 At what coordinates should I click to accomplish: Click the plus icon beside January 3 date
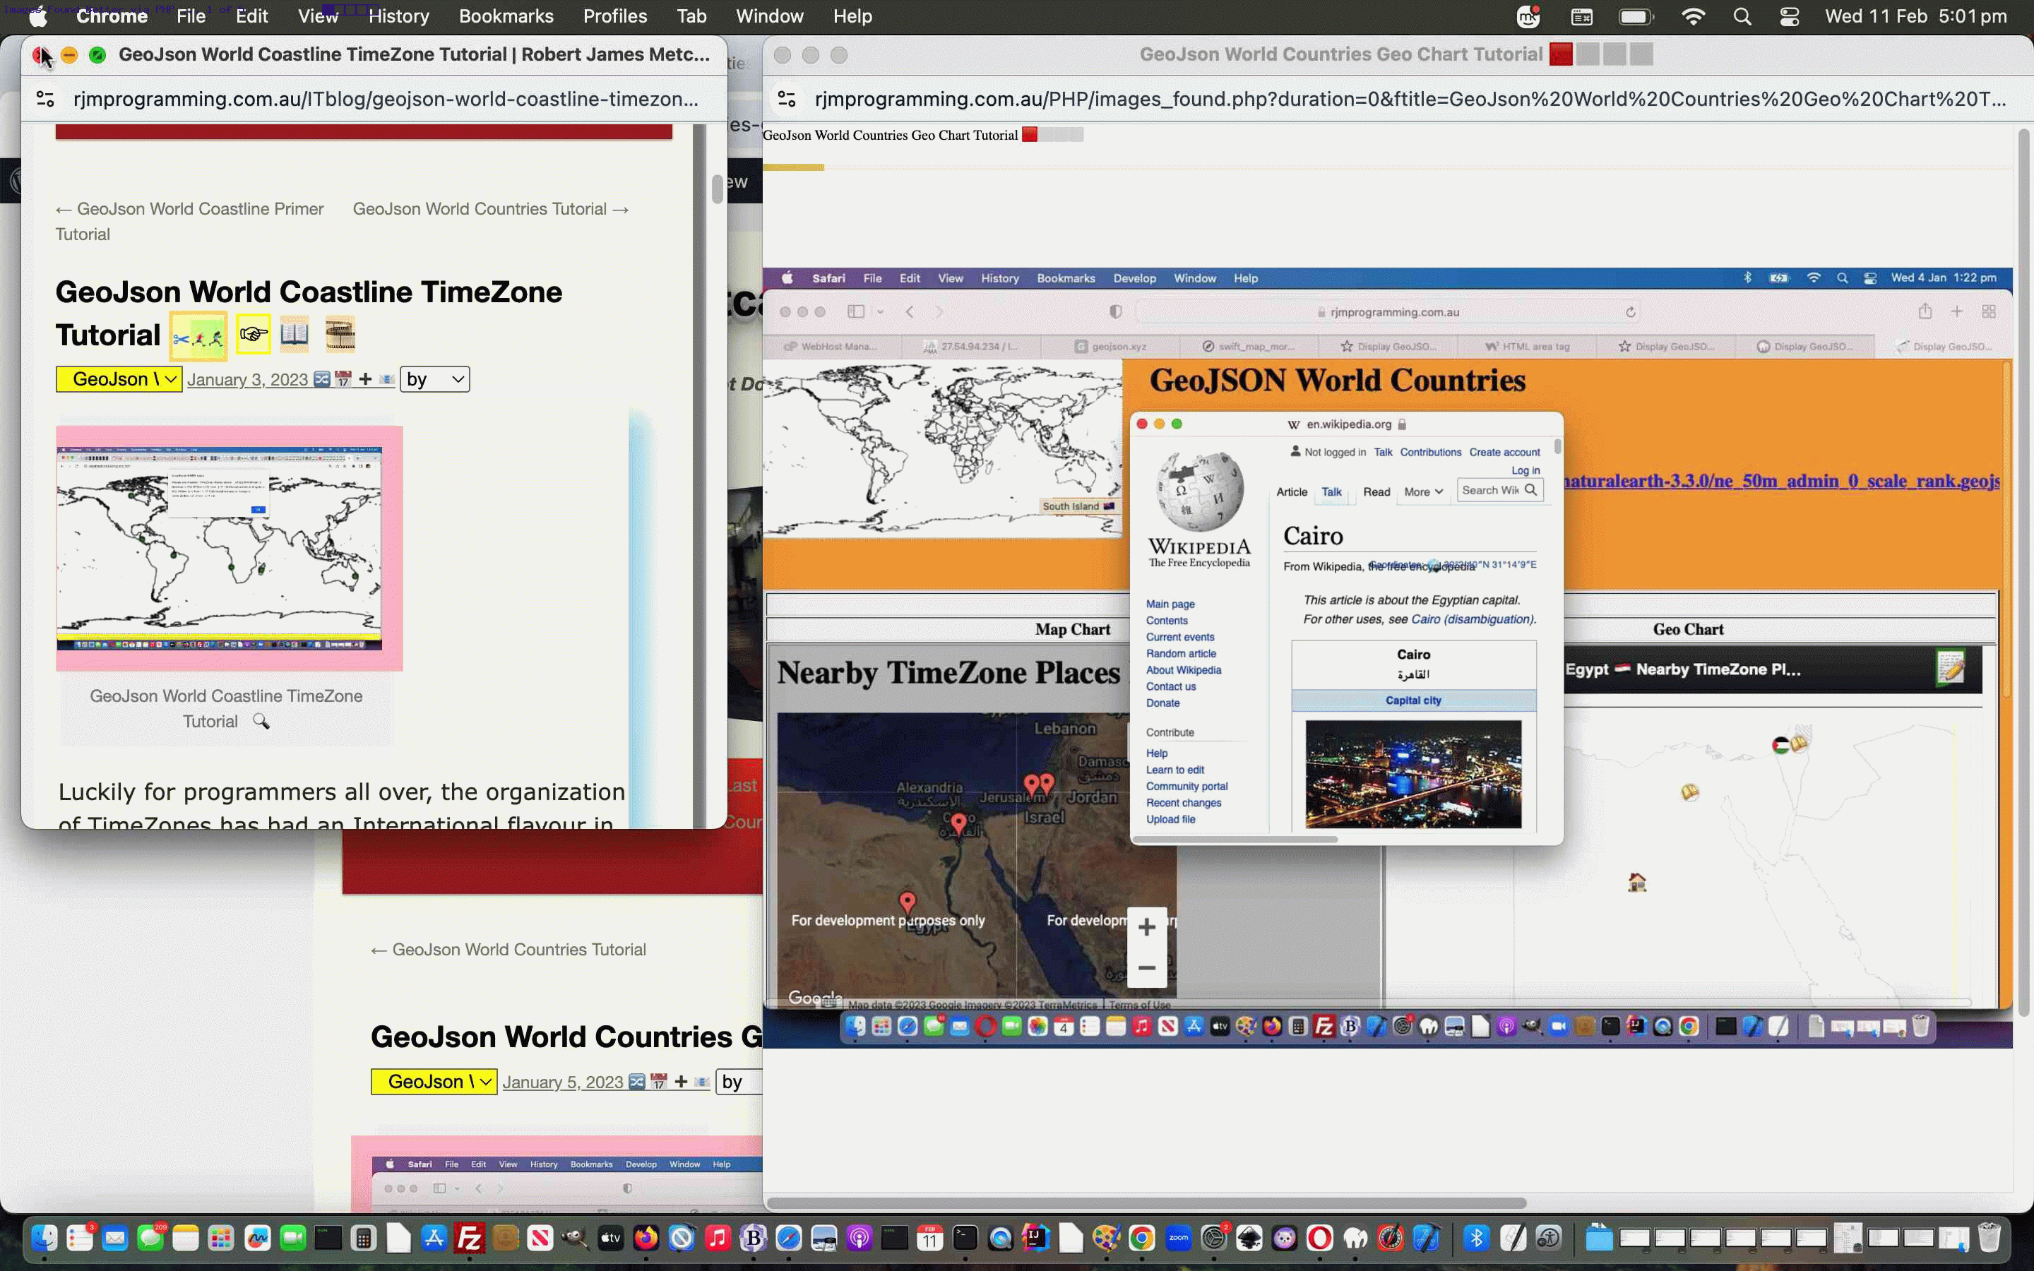click(x=364, y=380)
